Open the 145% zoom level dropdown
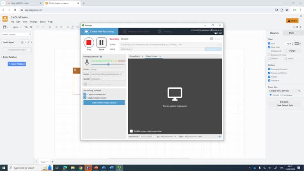Viewport: 304px width, 171px height. click(17, 27)
